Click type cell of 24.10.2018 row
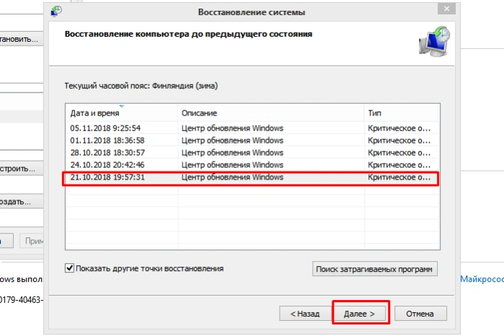Screen dimensions: 504x336 pos(399,165)
